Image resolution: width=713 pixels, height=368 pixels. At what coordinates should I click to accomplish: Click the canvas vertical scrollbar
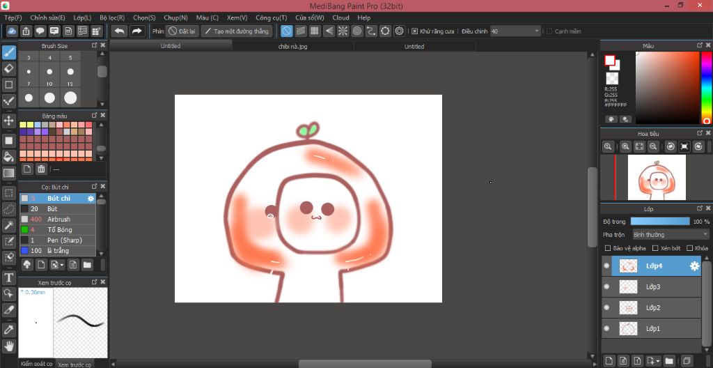(x=592, y=207)
